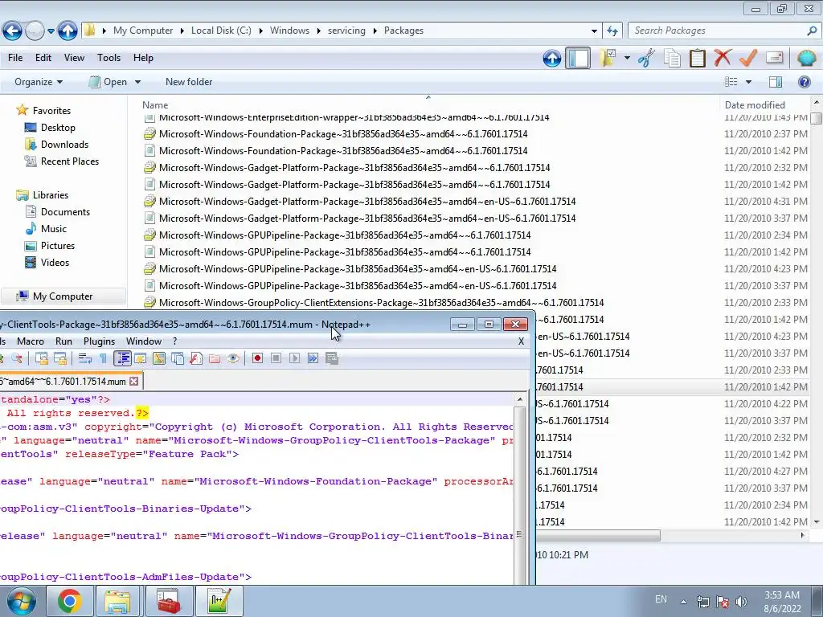
Task: Click the Stop Recording macro square icon
Action: point(276,358)
